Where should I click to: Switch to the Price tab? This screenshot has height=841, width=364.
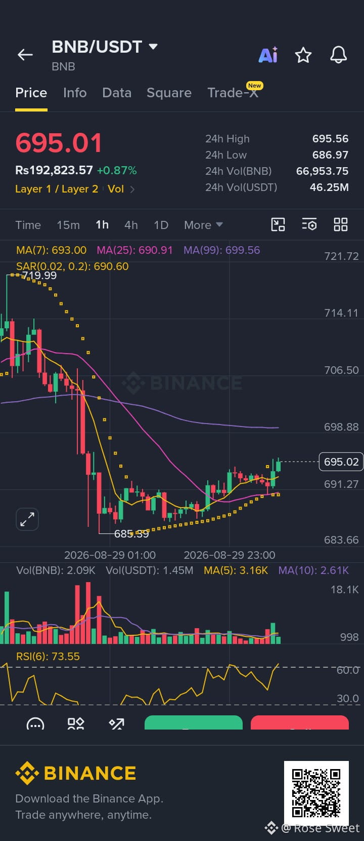(x=31, y=93)
